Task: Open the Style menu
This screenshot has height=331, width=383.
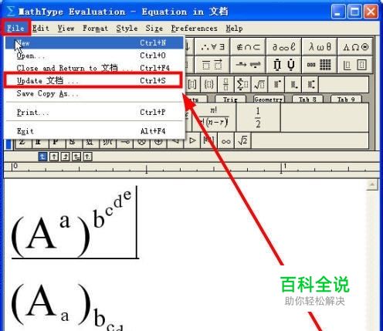Action: click(127, 28)
